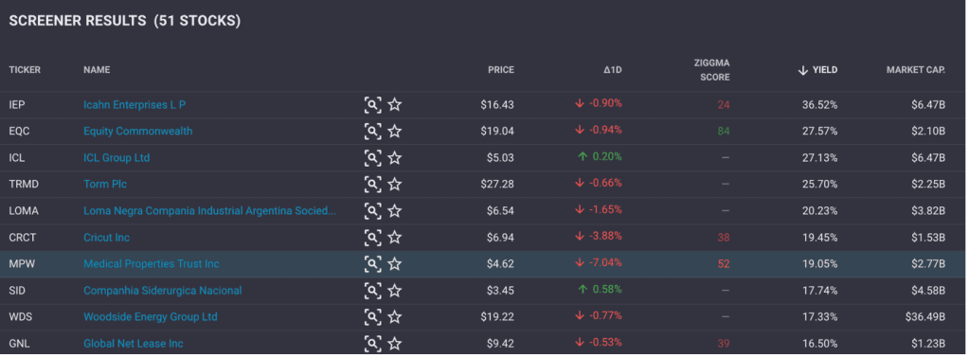969x357 pixels.
Task: Open stock preview icon for Medical Properties Trust
Action: point(372,264)
